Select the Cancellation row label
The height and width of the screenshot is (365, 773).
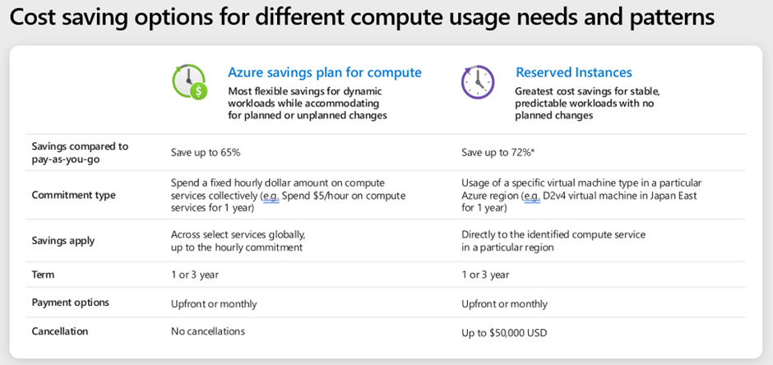click(60, 331)
